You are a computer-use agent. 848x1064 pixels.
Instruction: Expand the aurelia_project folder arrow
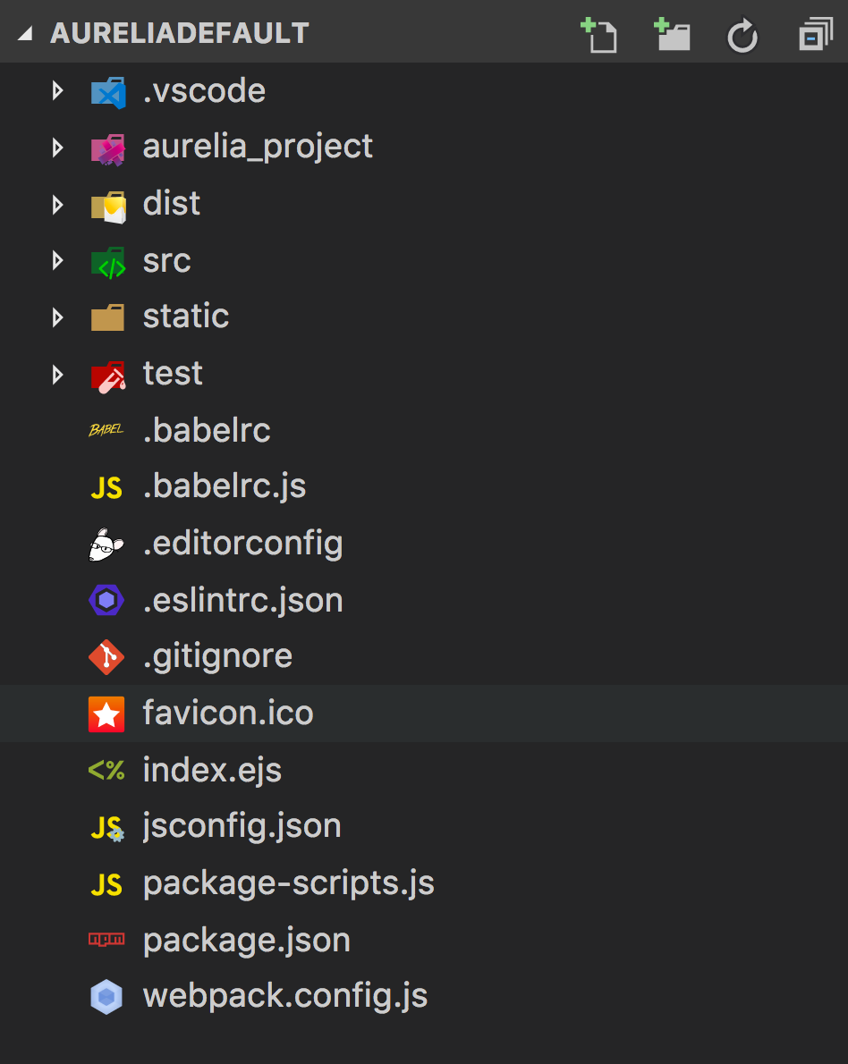58,147
